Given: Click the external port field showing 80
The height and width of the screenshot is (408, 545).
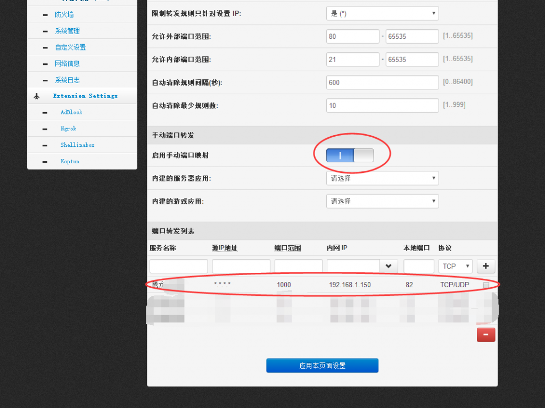Looking at the screenshot, I should pyautogui.click(x=352, y=36).
